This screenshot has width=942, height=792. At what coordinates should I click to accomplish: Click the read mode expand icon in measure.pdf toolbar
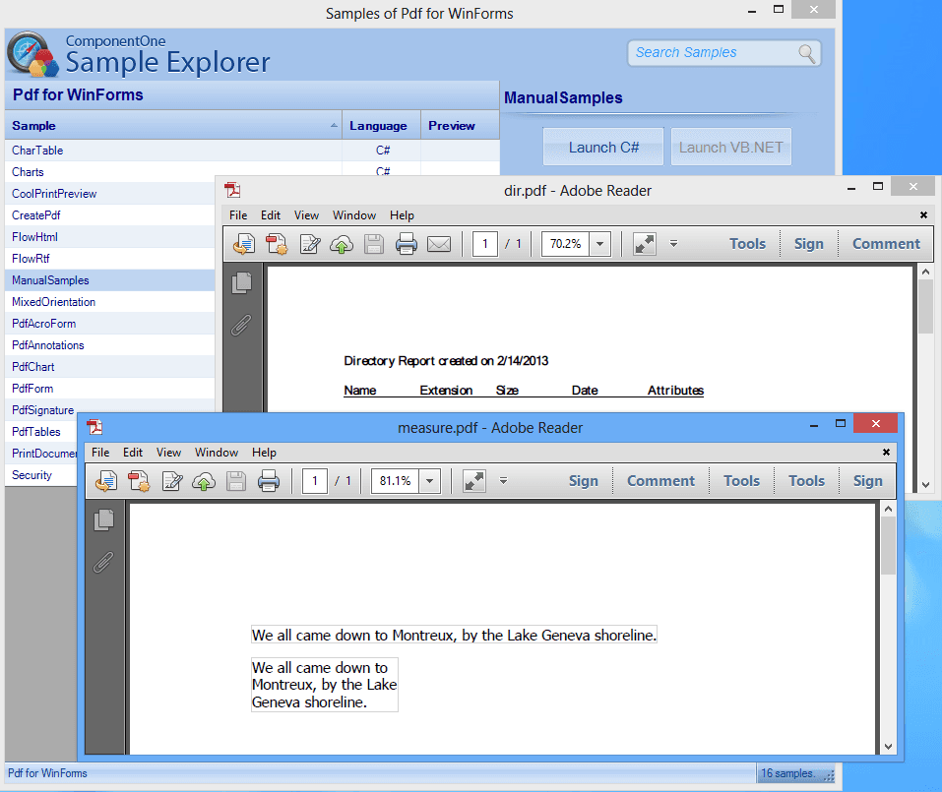pyautogui.click(x=474, y=481)
